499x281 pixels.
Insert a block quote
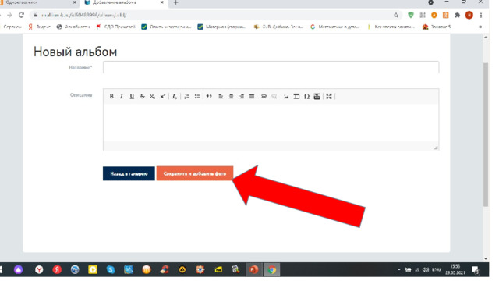pos(209,96)
